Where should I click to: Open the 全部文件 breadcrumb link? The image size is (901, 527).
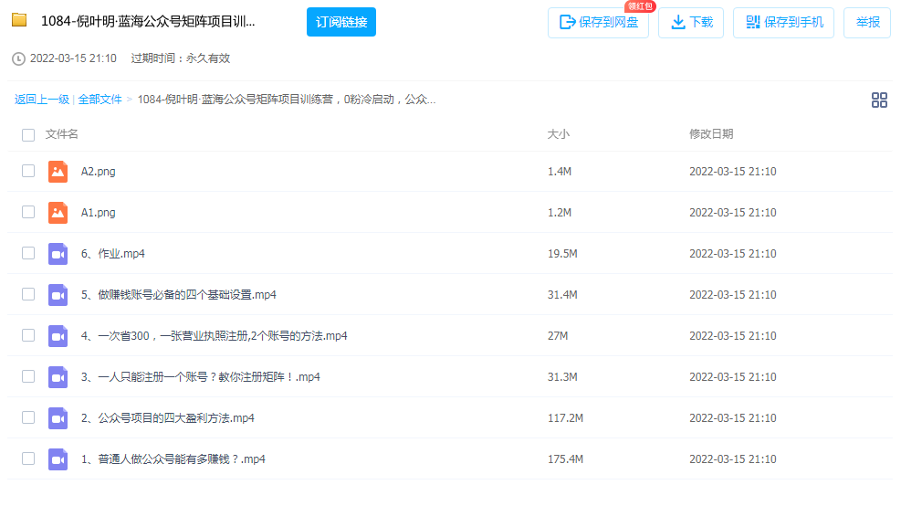point(100,100)
